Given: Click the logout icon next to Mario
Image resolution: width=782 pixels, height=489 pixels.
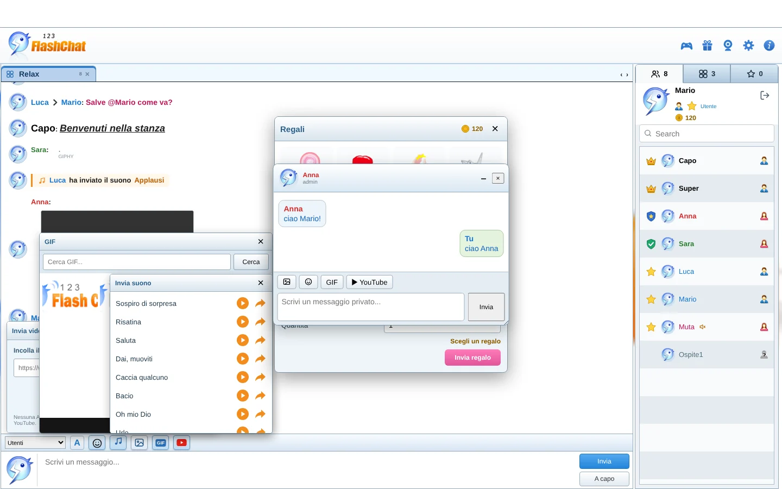Looking at the screenshot, I should point(765,96).
